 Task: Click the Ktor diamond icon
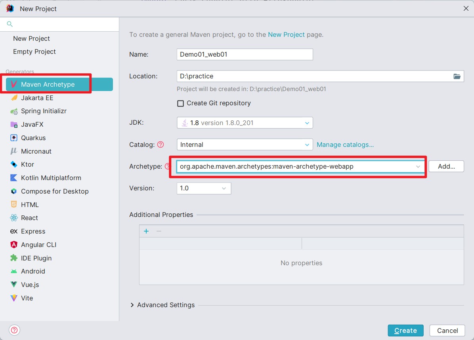[14, 164]
